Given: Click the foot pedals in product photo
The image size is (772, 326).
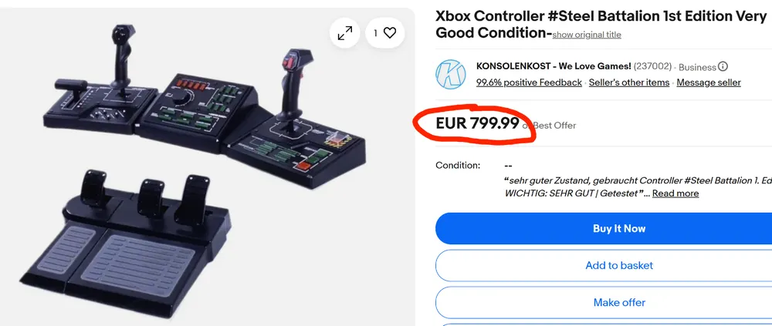Looking at the screenshot, I should [x=126, y=241].
